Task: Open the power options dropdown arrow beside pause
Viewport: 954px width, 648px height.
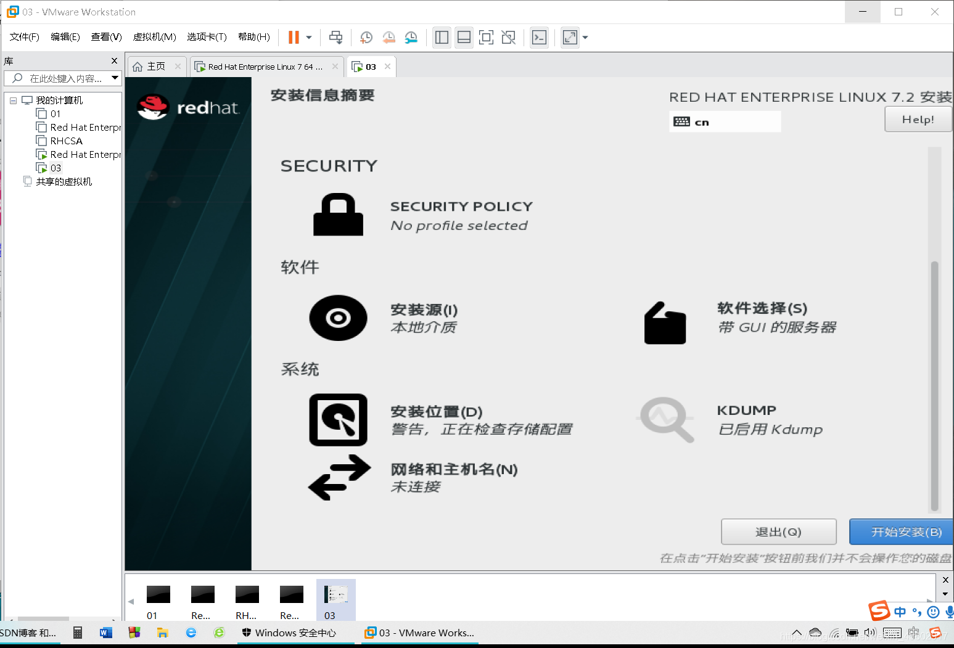Action: point(309,38)
